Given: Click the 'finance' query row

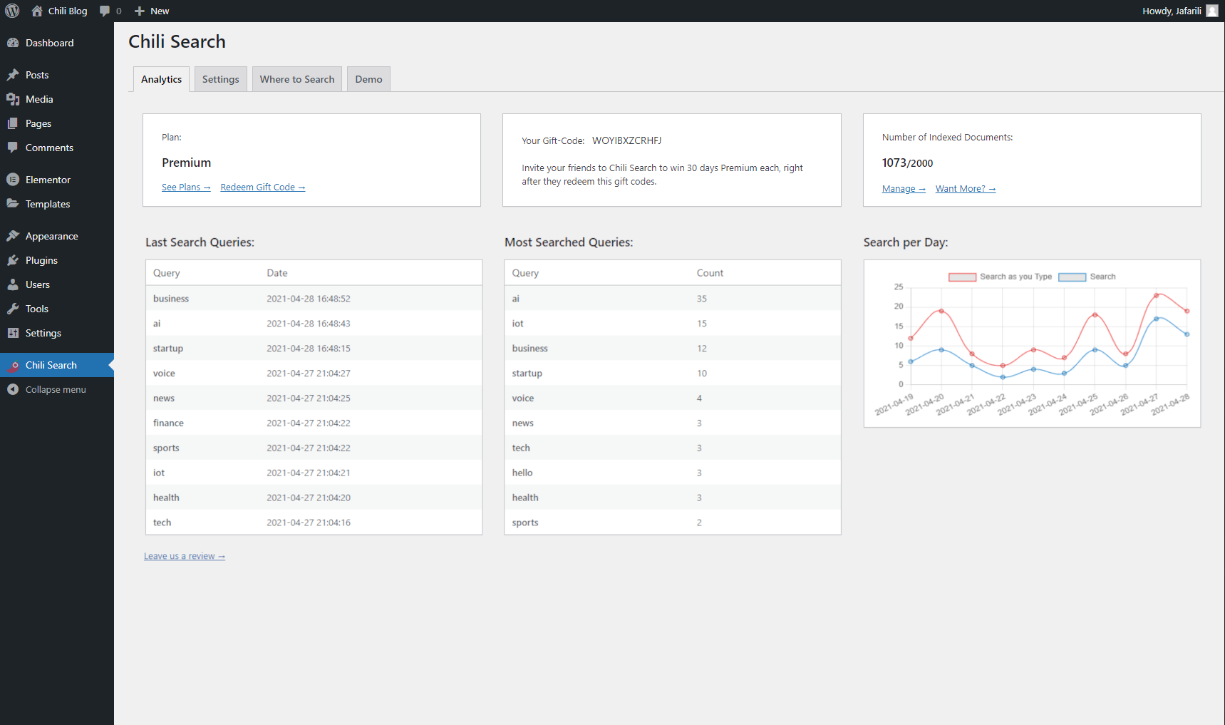Looking at the screenshot, I should (314, 423).
